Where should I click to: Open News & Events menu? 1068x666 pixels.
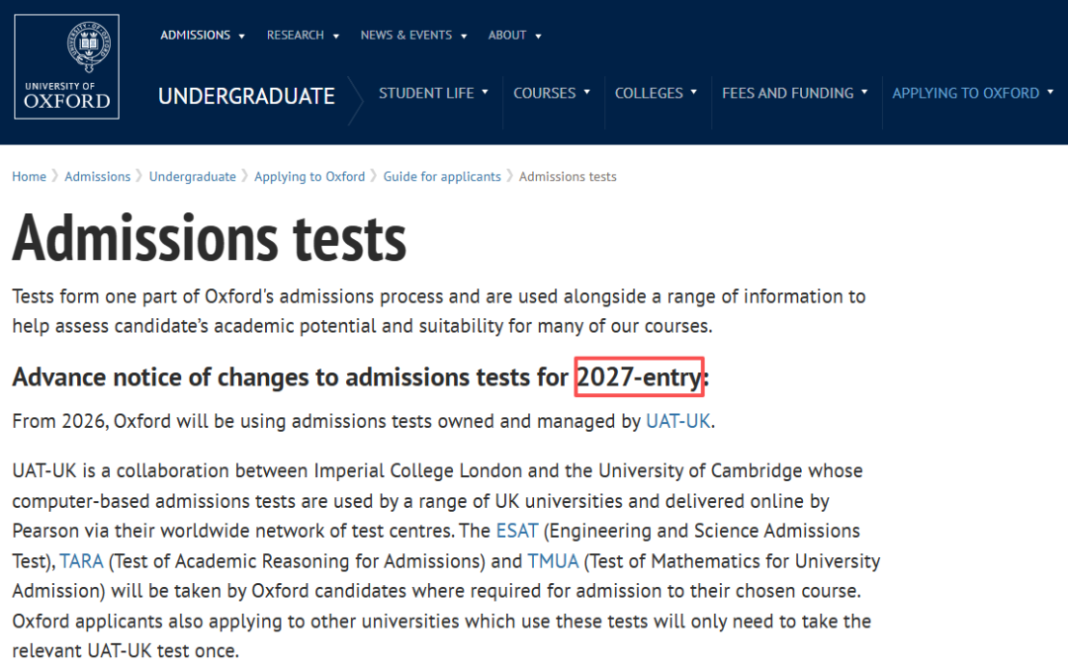[412, 36]
